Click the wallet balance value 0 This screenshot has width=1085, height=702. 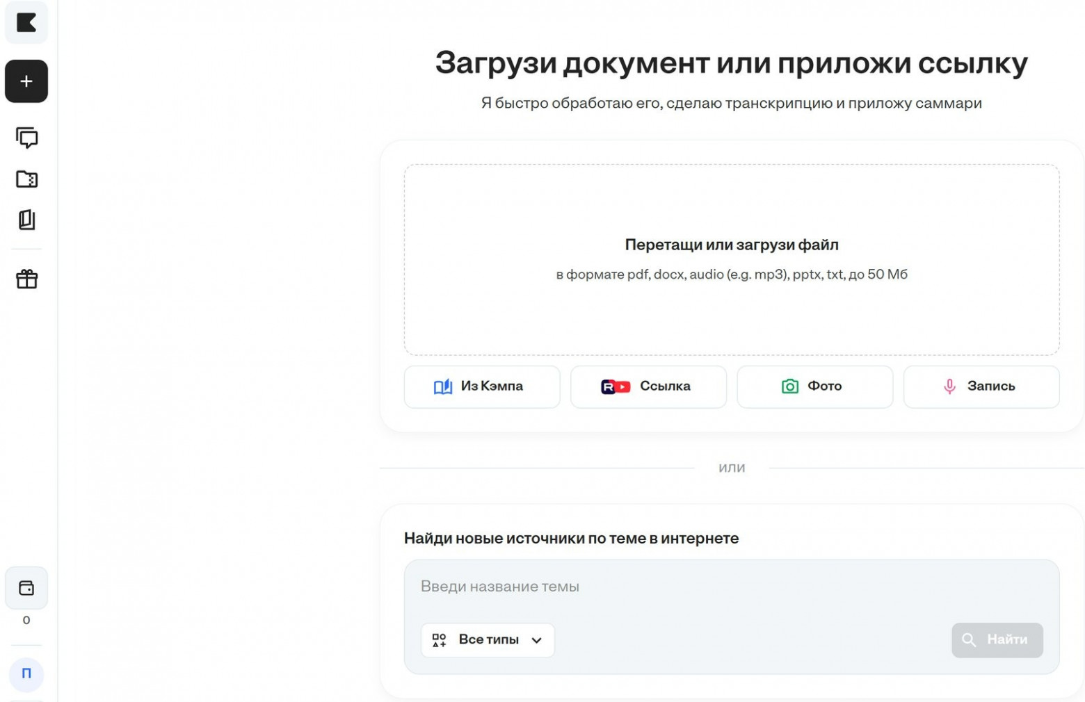(26, 620)
